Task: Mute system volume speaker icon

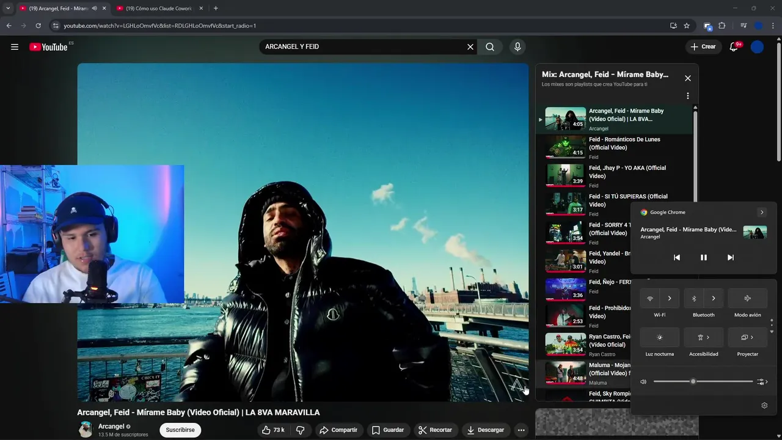Action: [x=643, y=382]
